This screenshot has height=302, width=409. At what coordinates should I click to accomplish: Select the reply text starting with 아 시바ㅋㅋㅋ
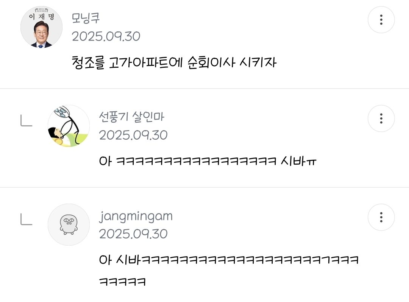point(229,271)
